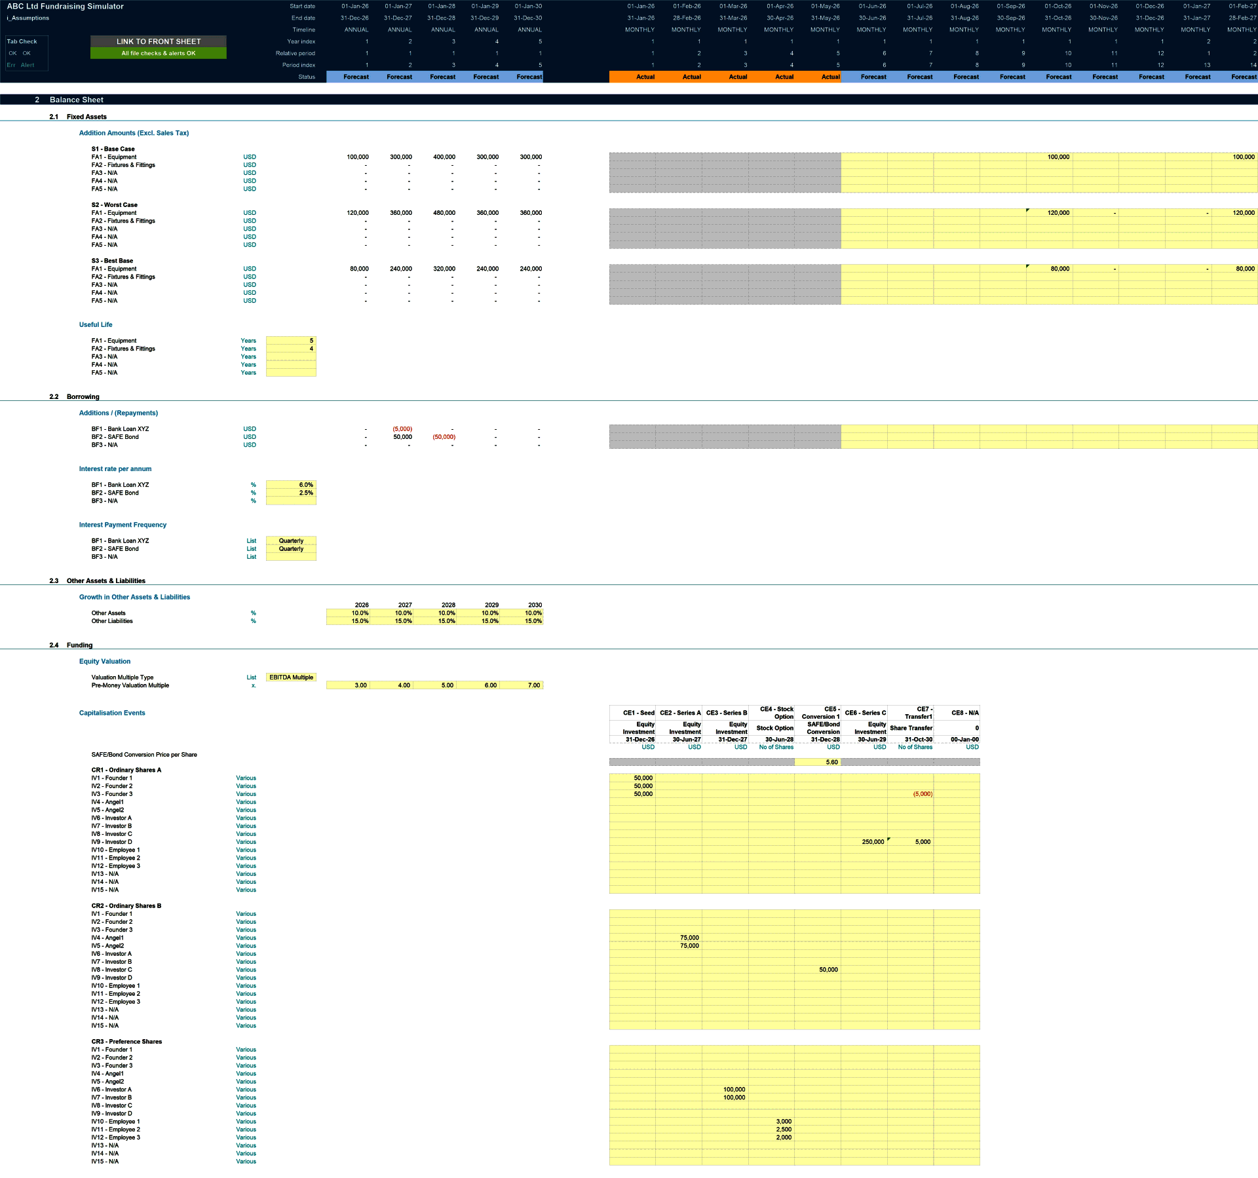Select the 'CR3 - Preference Shares' heading
Screen dimensions: 1258x1178
tap(126, 1042)
